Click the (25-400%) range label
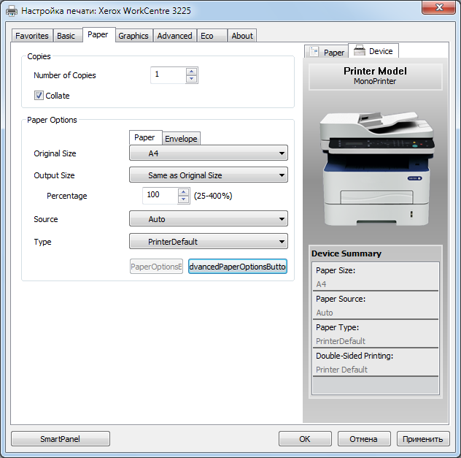The width and height of the screenshot is (461, 458). (x=213, y=196)
